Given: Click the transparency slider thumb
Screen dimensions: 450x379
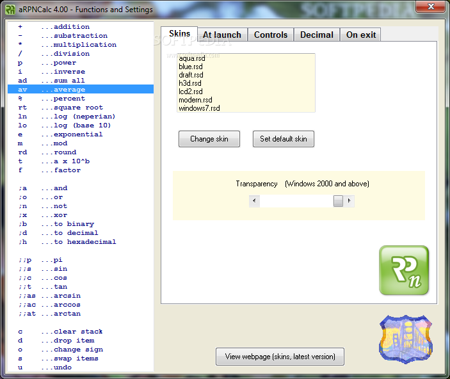Looking at the screenshot, I should (x=338, y=201).
